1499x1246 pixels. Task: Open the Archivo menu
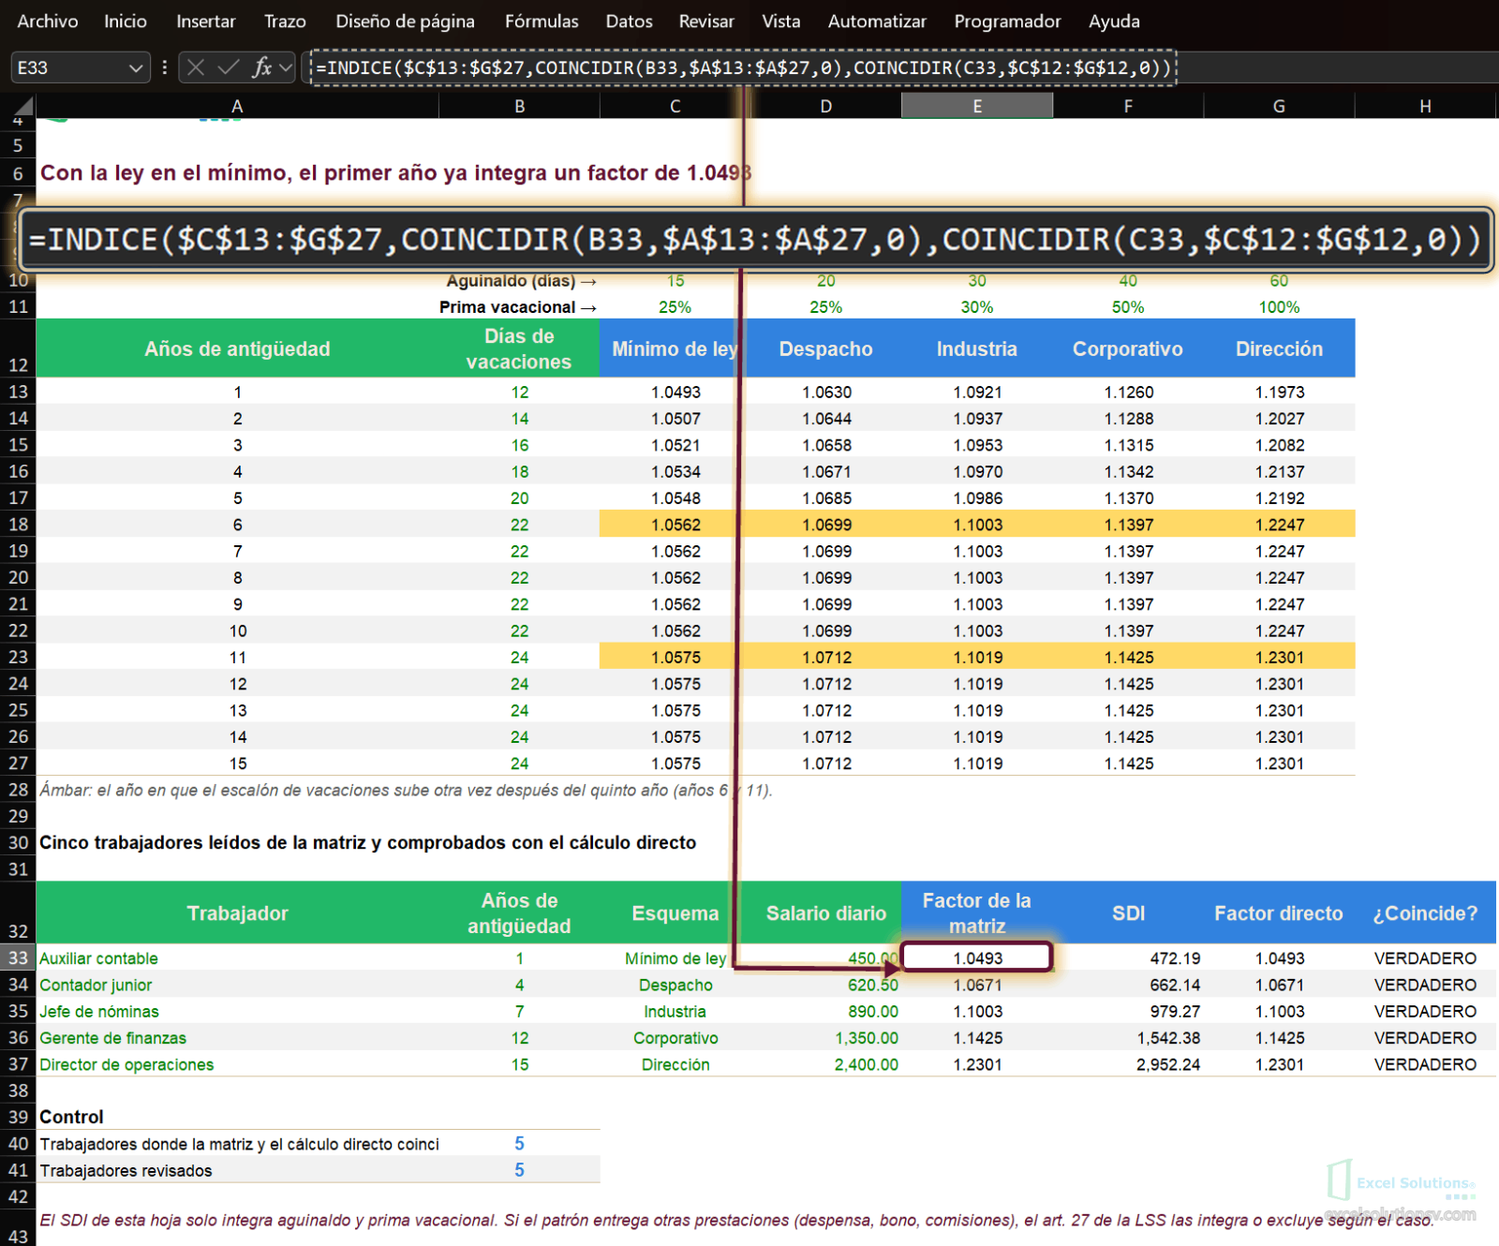click(x=48, y=21)
